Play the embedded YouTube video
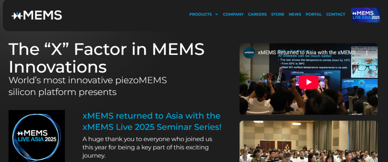The height and width of the screenshot is (162, 388). click(308, 82)
